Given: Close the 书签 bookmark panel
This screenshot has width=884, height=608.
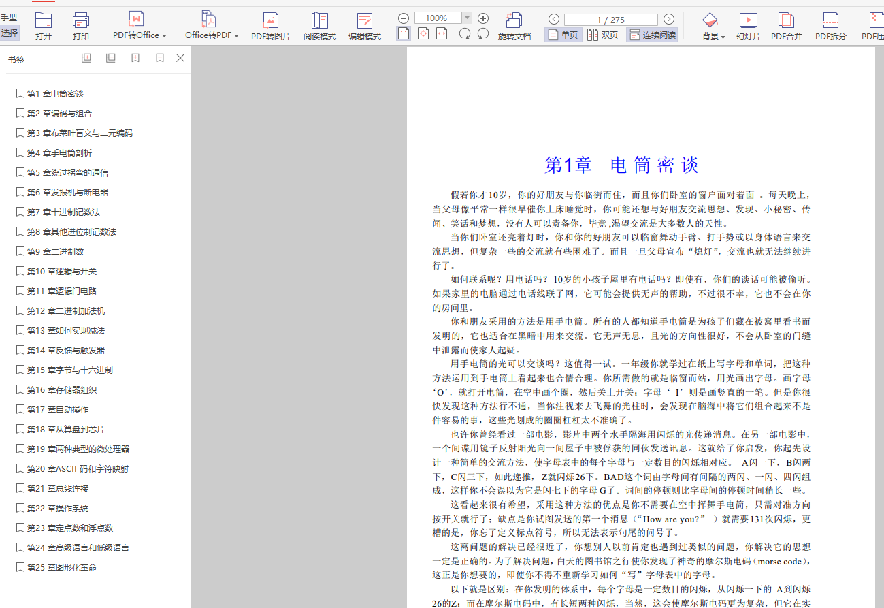Looking at the screenshot, I should tap(180, 59).
